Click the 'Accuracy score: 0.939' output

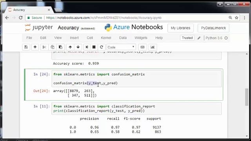[x=76, y=63]
